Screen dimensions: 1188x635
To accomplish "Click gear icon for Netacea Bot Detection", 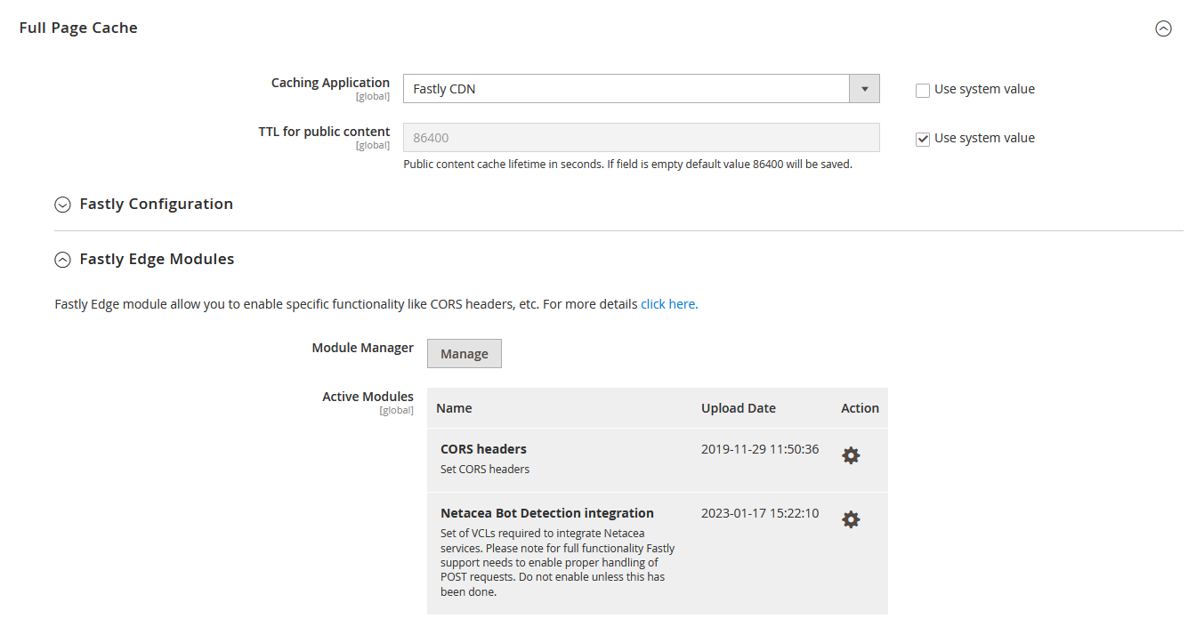I will (x=851, y=519).
